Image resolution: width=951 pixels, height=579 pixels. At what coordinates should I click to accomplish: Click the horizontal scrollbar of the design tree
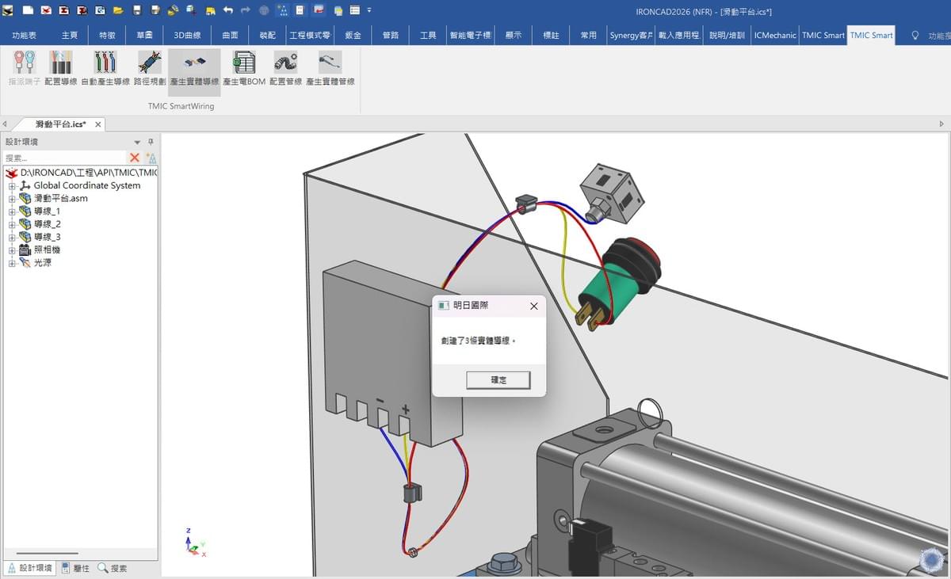click(48, 554)
